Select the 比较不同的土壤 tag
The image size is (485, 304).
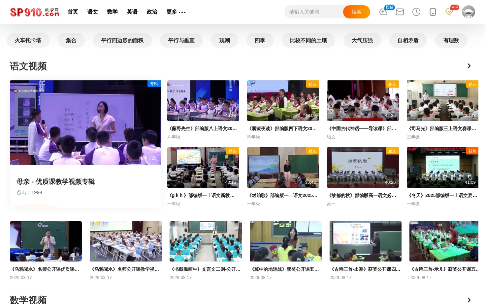(x=308, y=40)
